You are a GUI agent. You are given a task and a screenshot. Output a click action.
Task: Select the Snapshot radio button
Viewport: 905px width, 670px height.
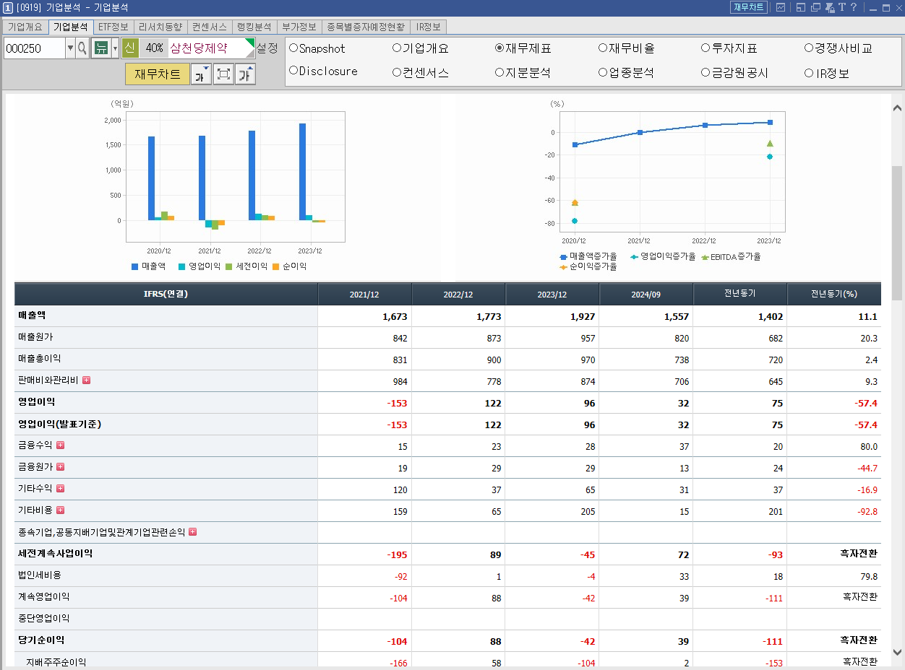(293, 48)
